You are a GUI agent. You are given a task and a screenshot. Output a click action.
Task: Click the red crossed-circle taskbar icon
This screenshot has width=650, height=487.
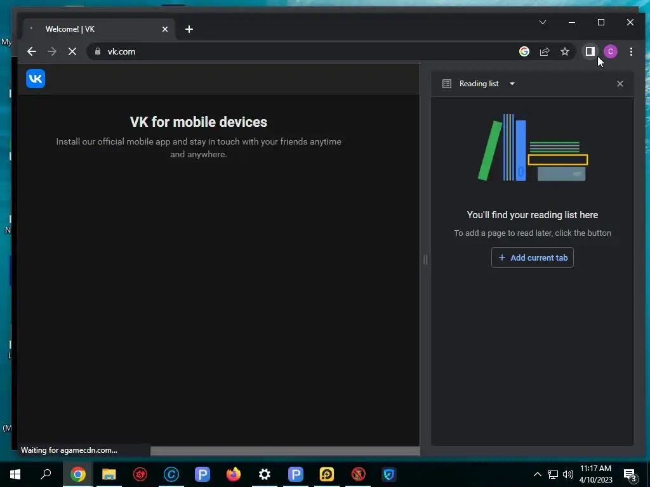point(358,474)
